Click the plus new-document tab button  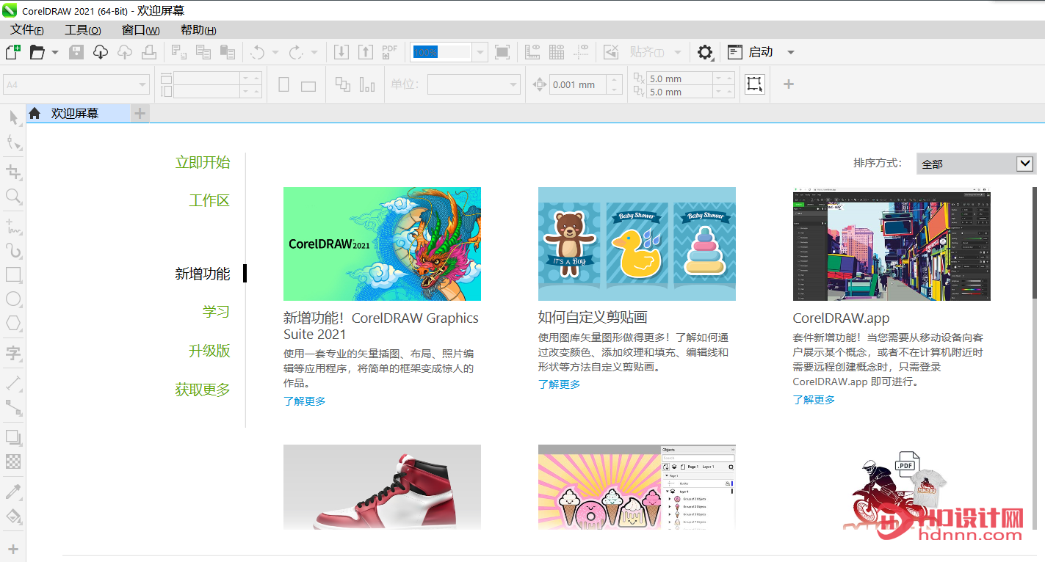tap(140, 113)
